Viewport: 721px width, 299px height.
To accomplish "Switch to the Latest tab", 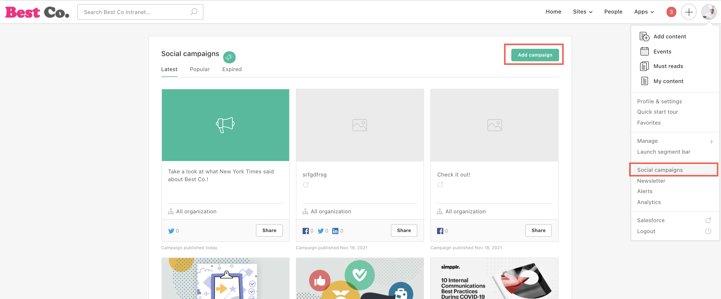I will click(x=169, y=69).
